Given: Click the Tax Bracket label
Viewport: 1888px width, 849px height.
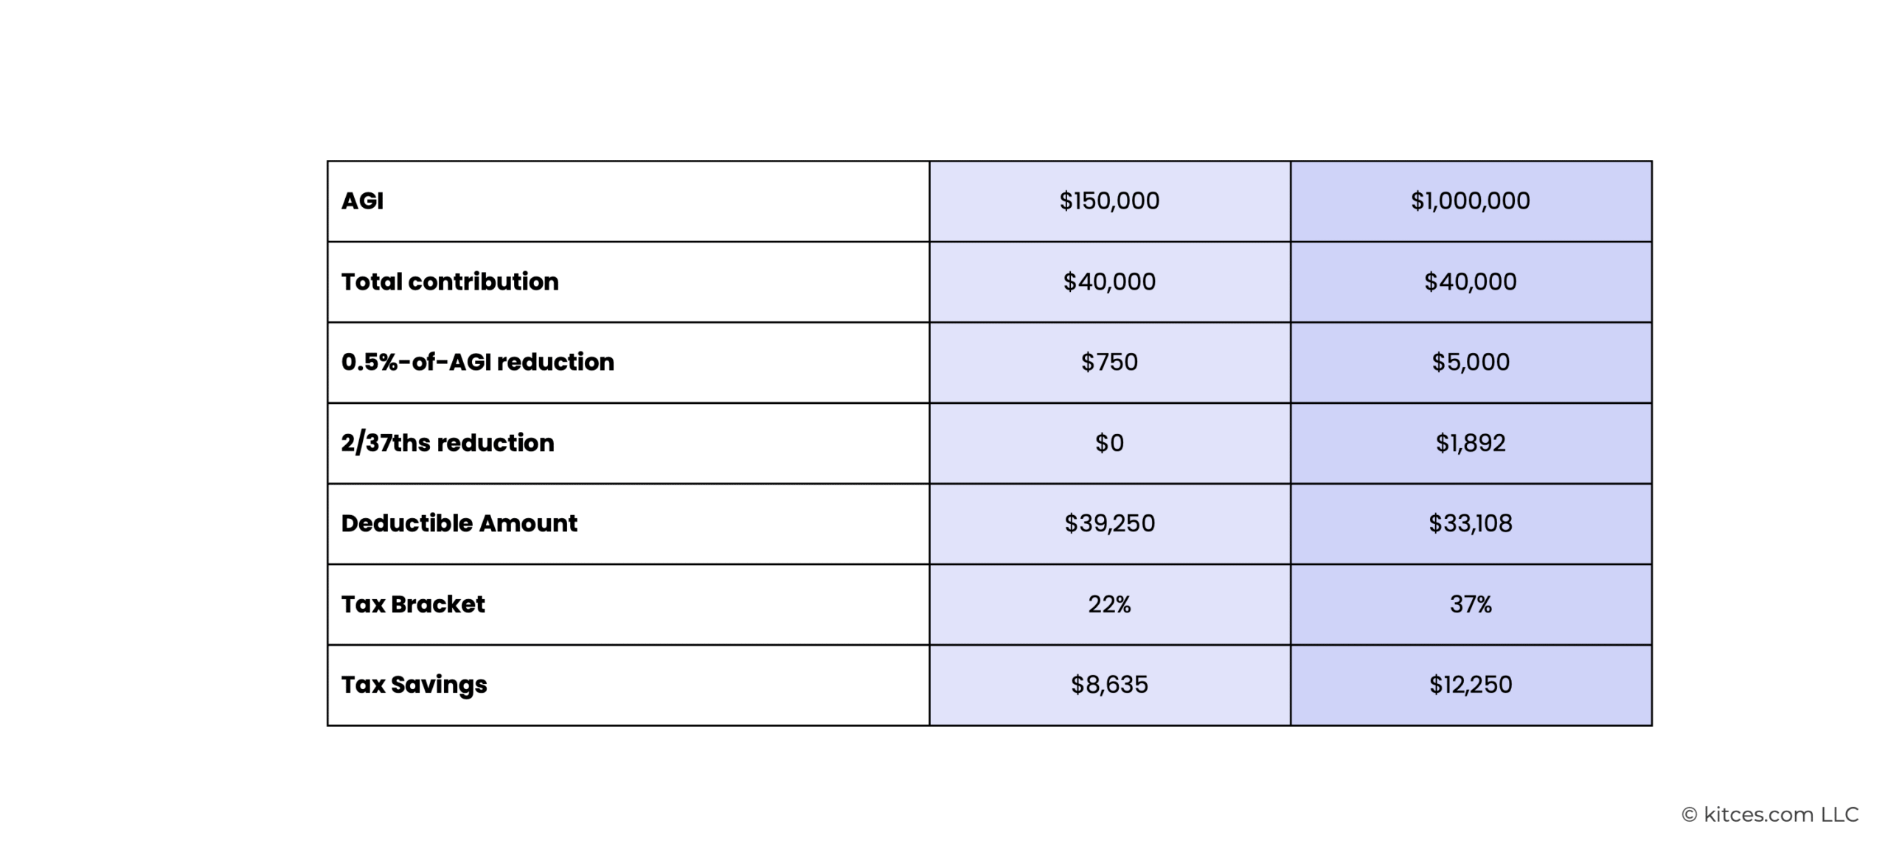Looking at the screenshot, I should 413,604.
